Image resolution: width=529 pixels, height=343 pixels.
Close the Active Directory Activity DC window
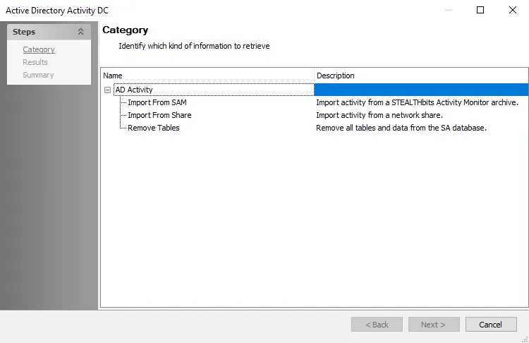click(x=513, y=10)
